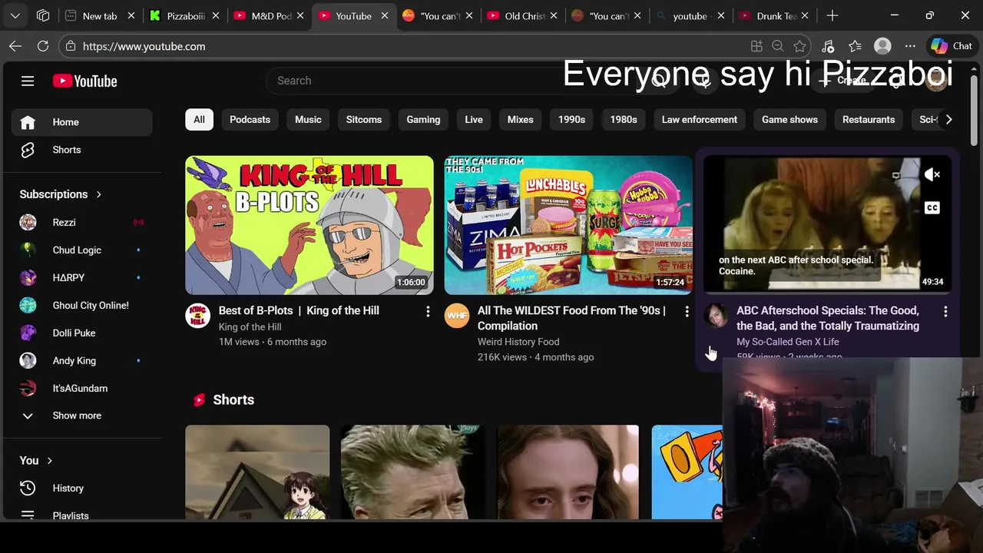This screenshot has width=983, height=553.
Task: Open My So-Called Gen X Life channel
Action: (788, 342)
